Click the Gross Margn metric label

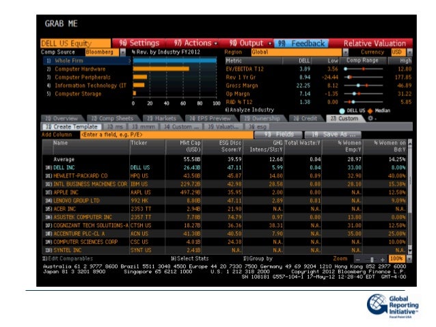242,85
